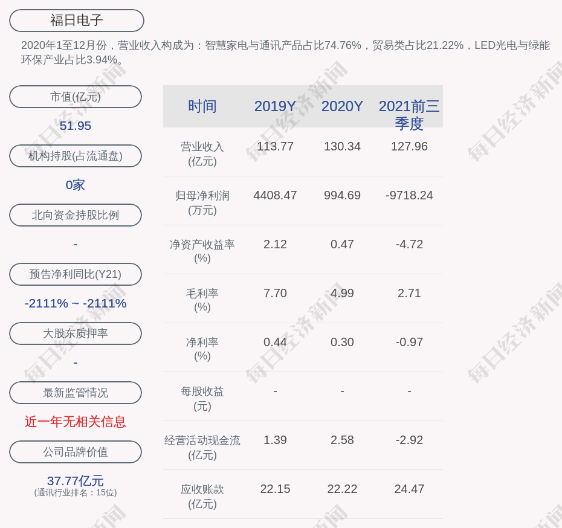
Task: Select the 公司品牌价值 label pill
Action: [x=76, y=452]
